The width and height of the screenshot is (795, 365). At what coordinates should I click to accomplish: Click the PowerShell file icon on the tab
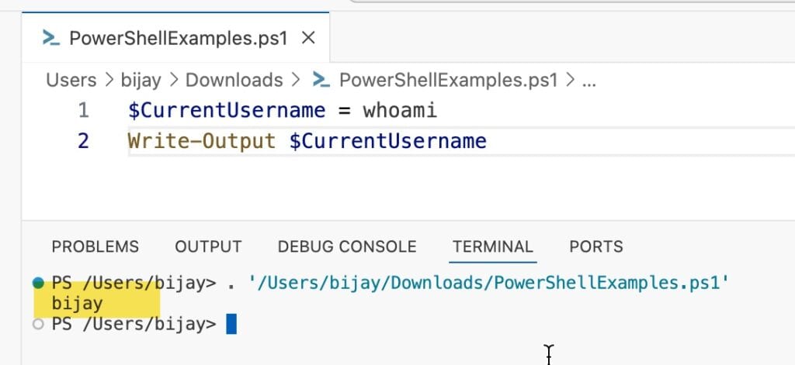click(51, 38)
